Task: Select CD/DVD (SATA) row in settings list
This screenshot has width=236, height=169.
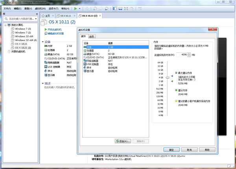Action: coord(116,57)
